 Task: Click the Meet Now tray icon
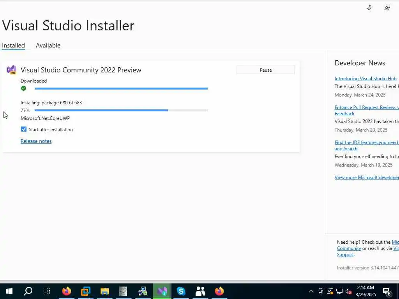tap(321, 291)
